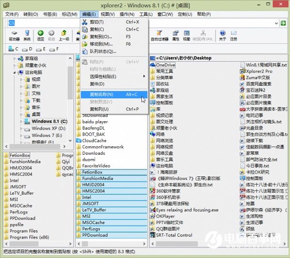This screenshot has width=290, height=258.
Task: Select 今日事务.txt file
Action: (257, 166)
